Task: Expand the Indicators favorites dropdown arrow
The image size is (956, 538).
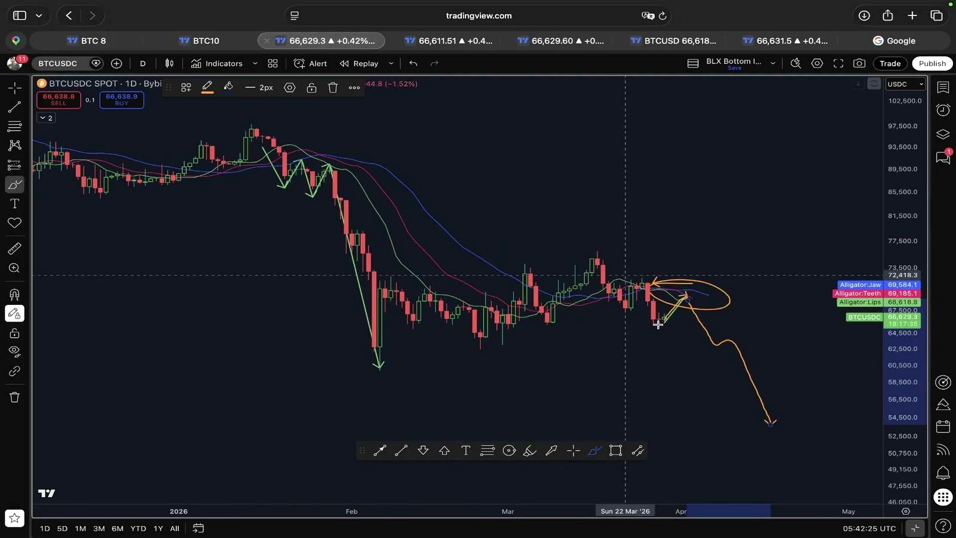Action: 255,63
